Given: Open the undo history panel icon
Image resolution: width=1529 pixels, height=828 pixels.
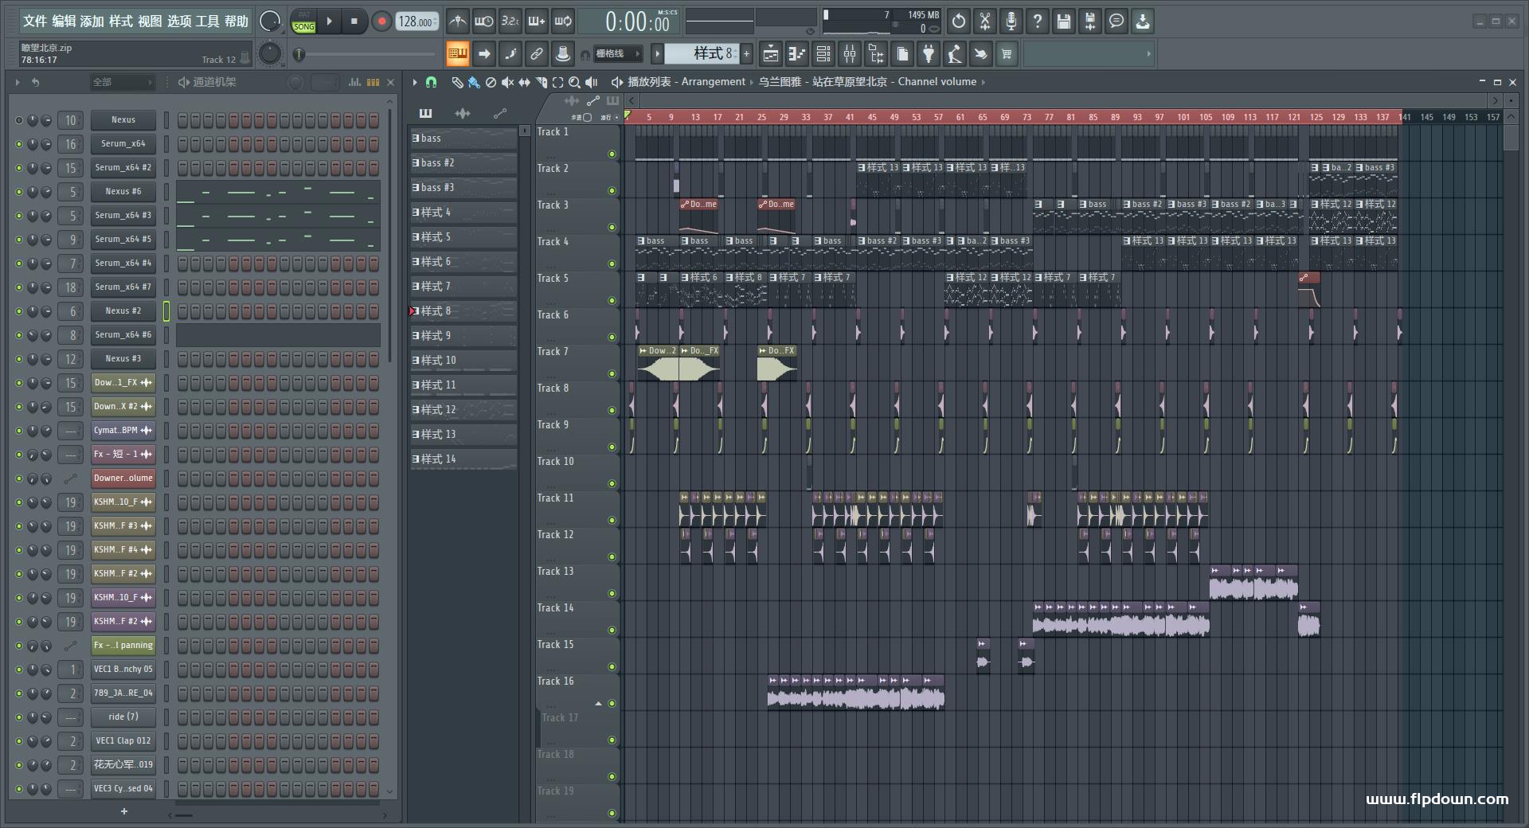Looking at the screenshot, I should [959, 21].
